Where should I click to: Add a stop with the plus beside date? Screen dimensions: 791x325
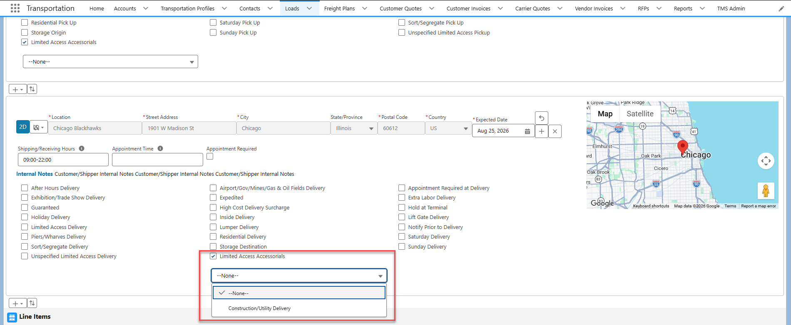pos(541,131)
